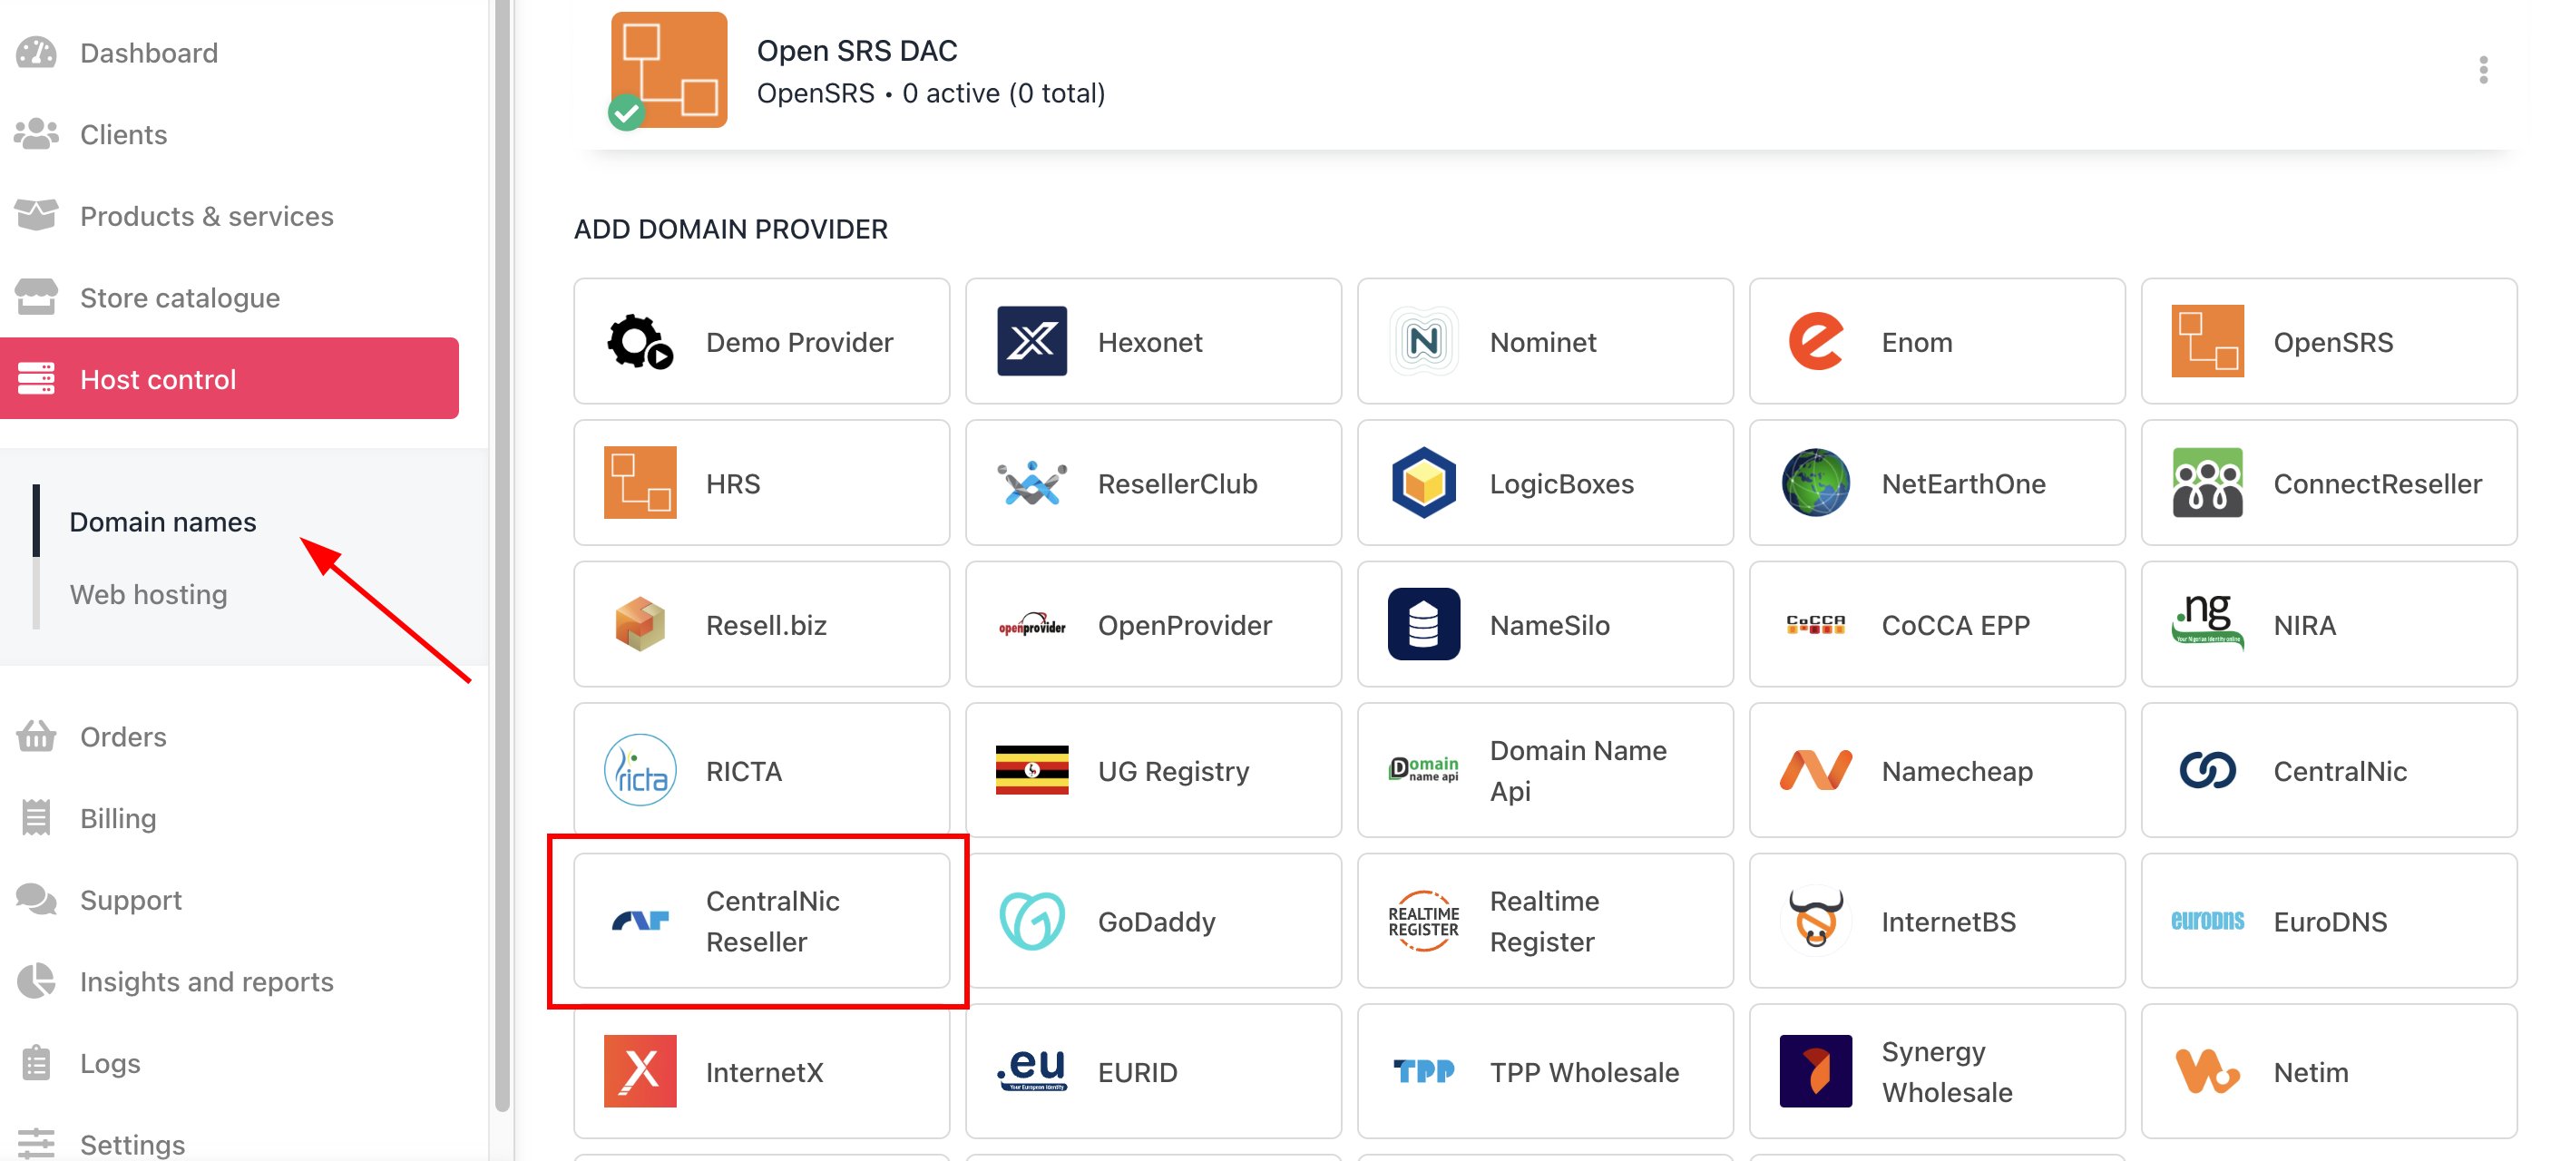Add ResellerClub as domain provider
This screenshot has height=1161, width=2551.
[1153, 483]
